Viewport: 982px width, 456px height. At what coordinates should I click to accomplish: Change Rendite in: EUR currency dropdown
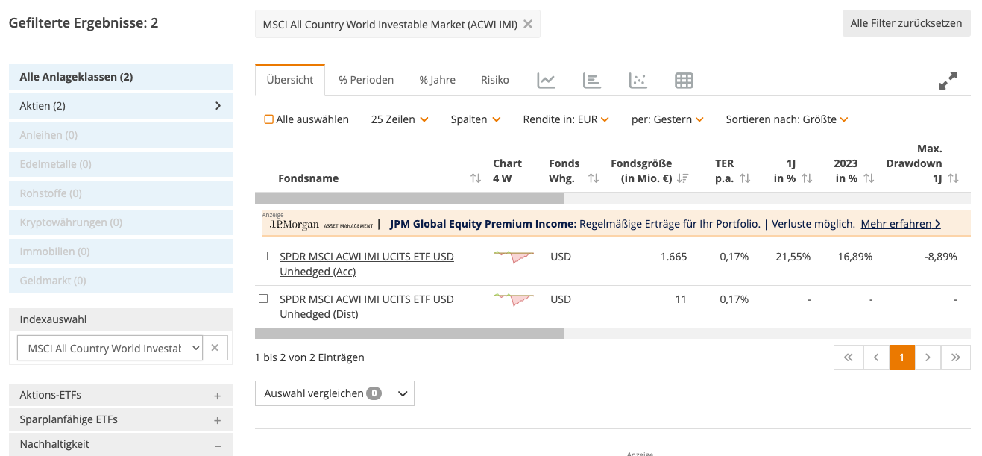click(566, 119)
